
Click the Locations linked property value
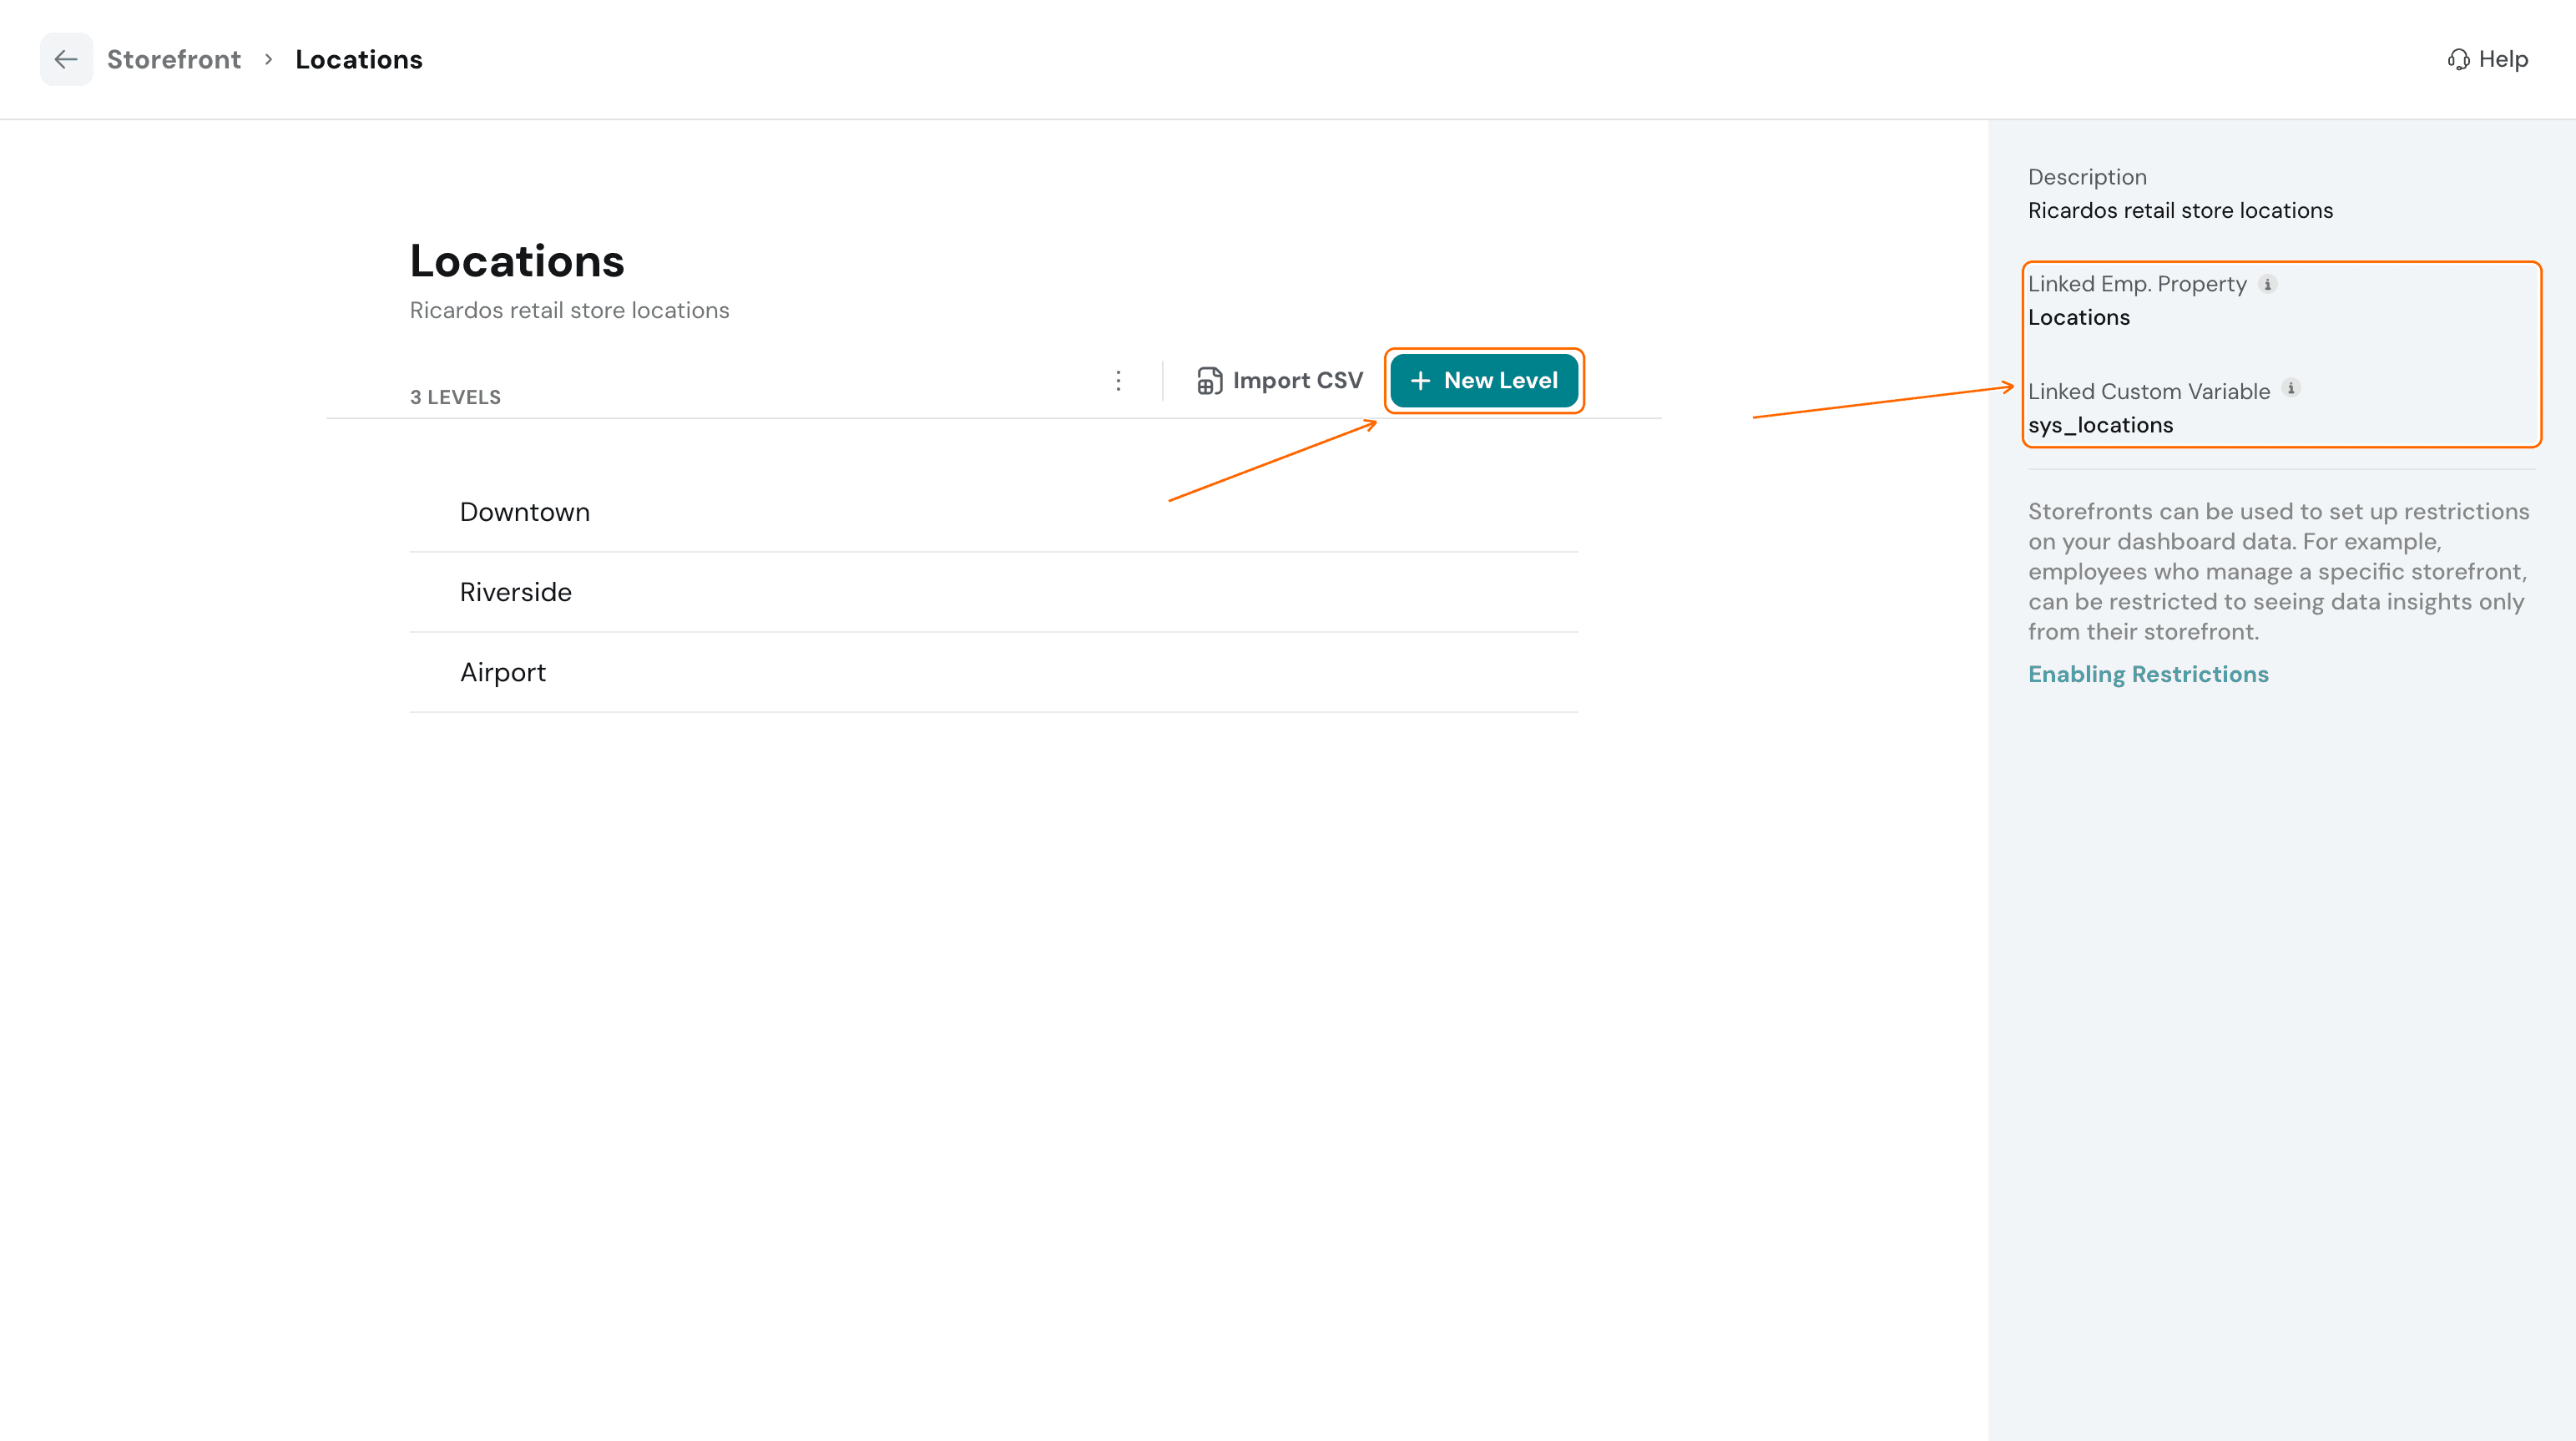click(2079, 318)
